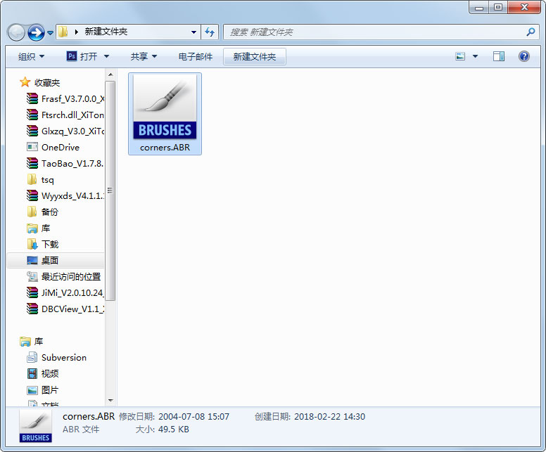Click the OneDrive icon in sidebar
The image size is (546, 452).
(x=32, y=147)
